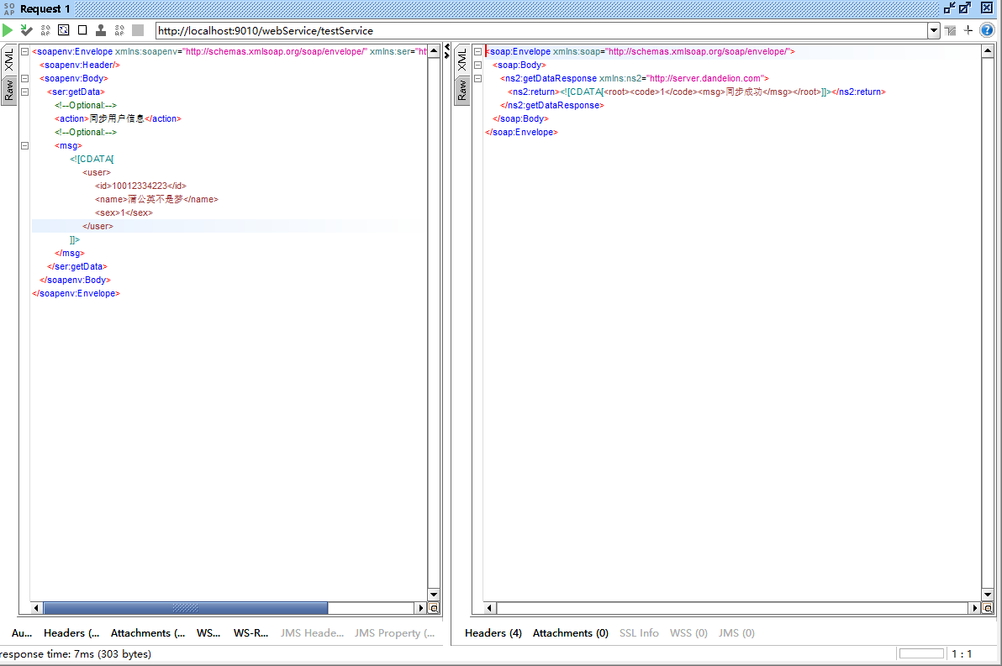Open request Attachments (... tab

[x=148, y=632]
